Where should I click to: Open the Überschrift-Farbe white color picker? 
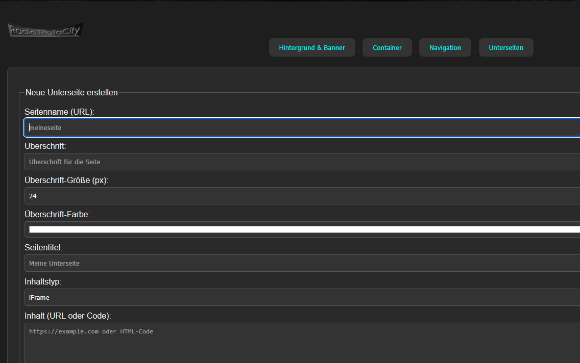click(301, 229)
